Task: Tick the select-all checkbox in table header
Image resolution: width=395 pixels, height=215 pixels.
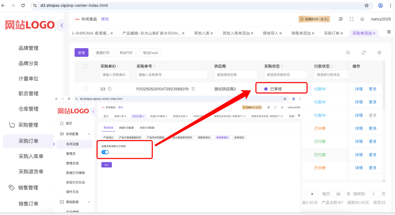Action: (85, 66)
